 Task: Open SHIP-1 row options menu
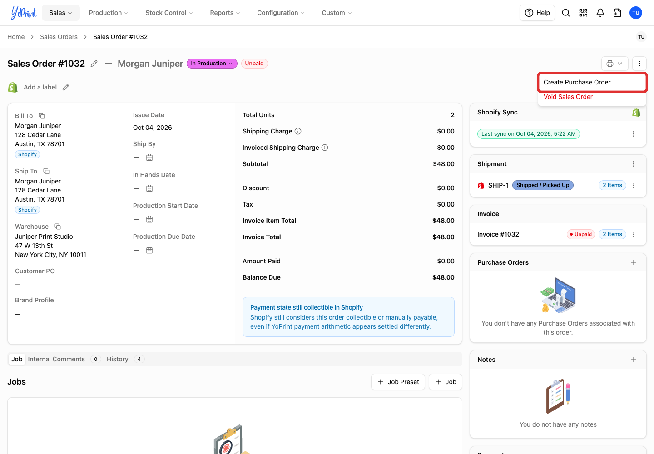tap(634, 185)
